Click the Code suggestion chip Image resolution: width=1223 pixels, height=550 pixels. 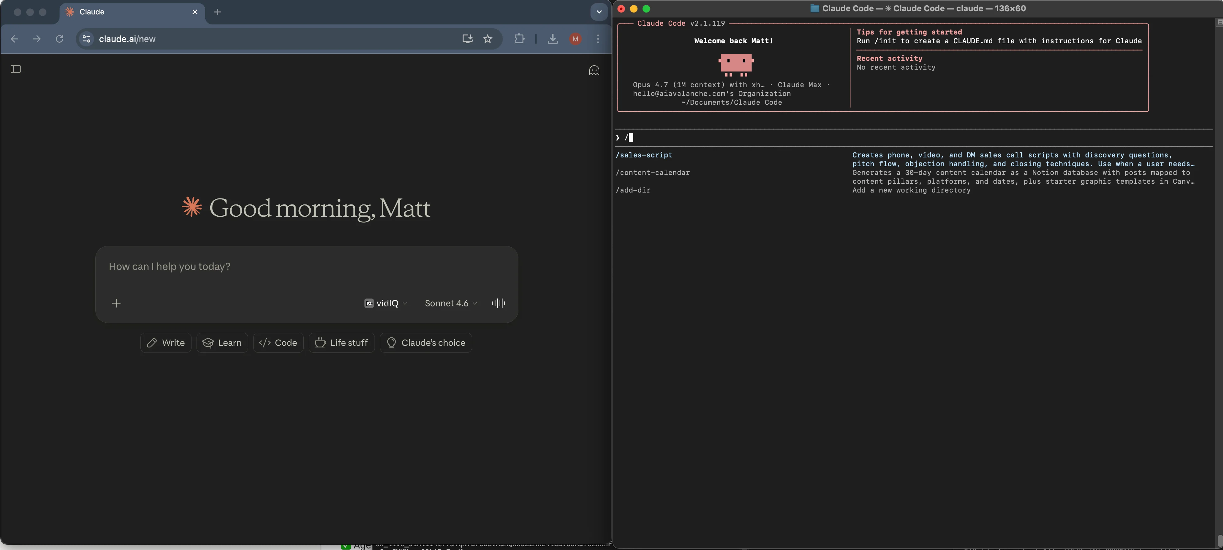click(x=278, y=342)
